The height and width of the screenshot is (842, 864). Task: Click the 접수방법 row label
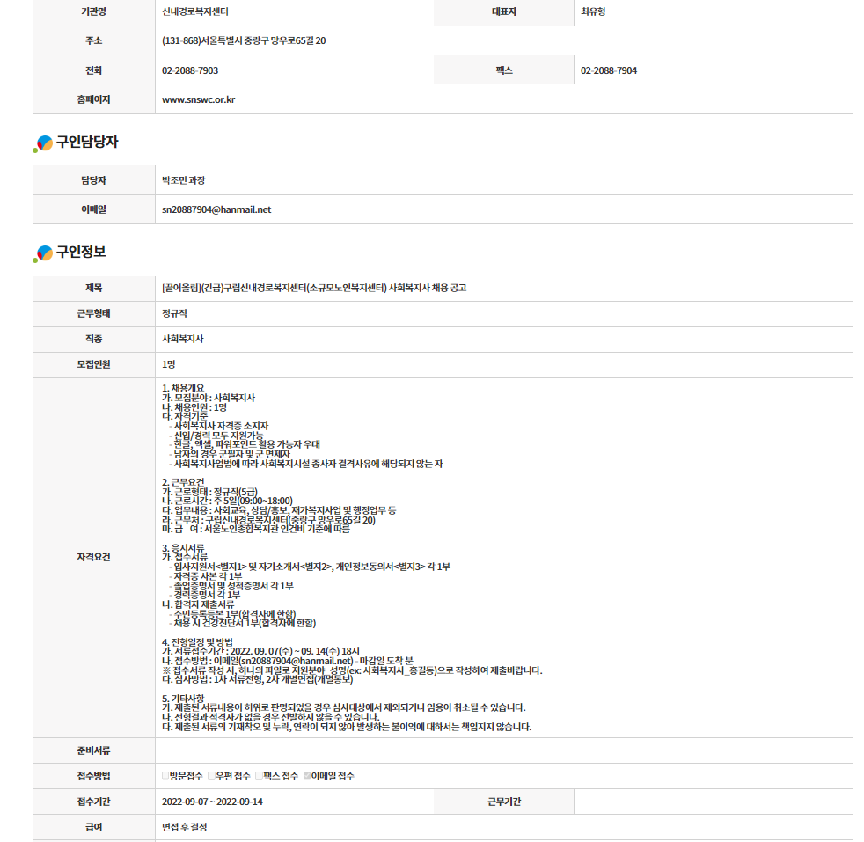point(93,776)
